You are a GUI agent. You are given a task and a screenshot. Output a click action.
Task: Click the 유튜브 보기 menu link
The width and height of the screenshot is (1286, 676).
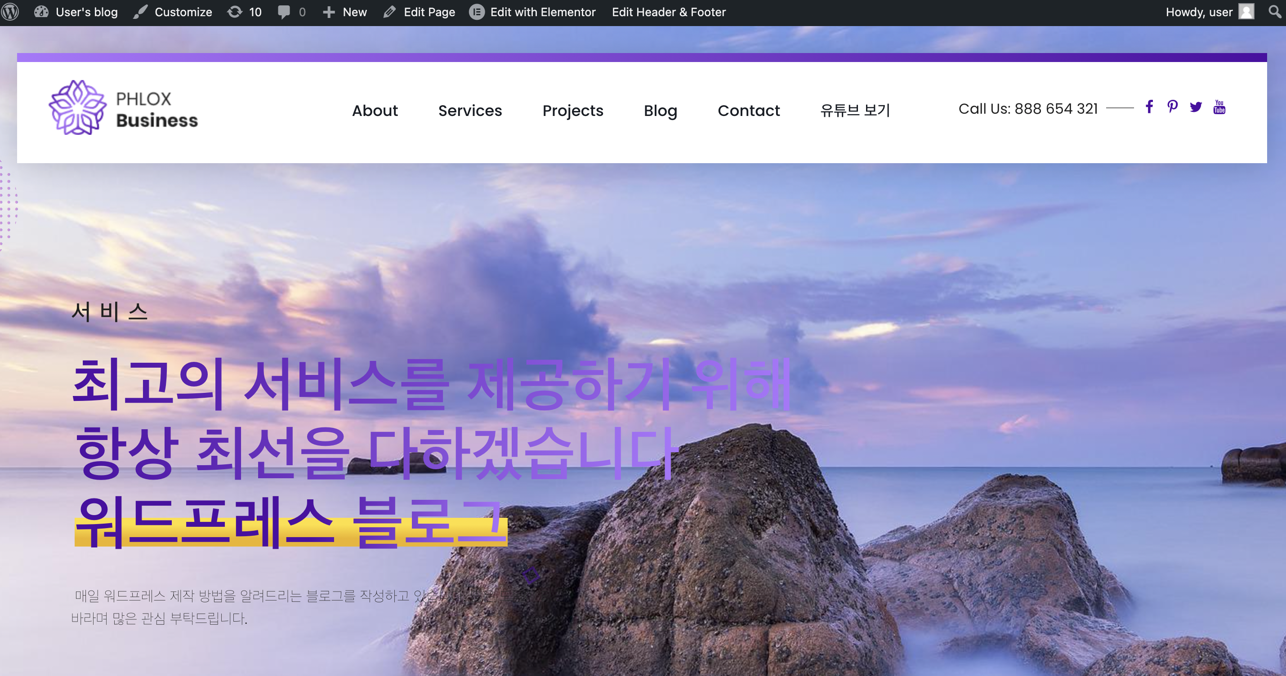coord(855,110)
